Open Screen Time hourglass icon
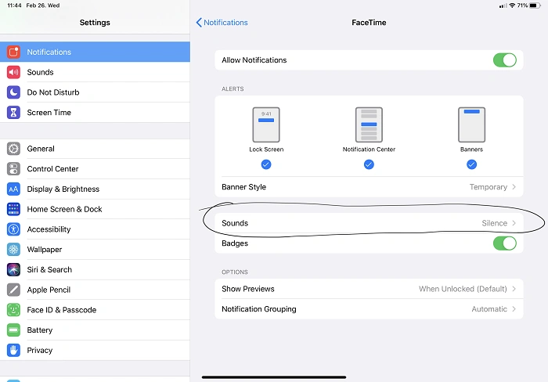 pyautogui.click(x=13, y=113)
